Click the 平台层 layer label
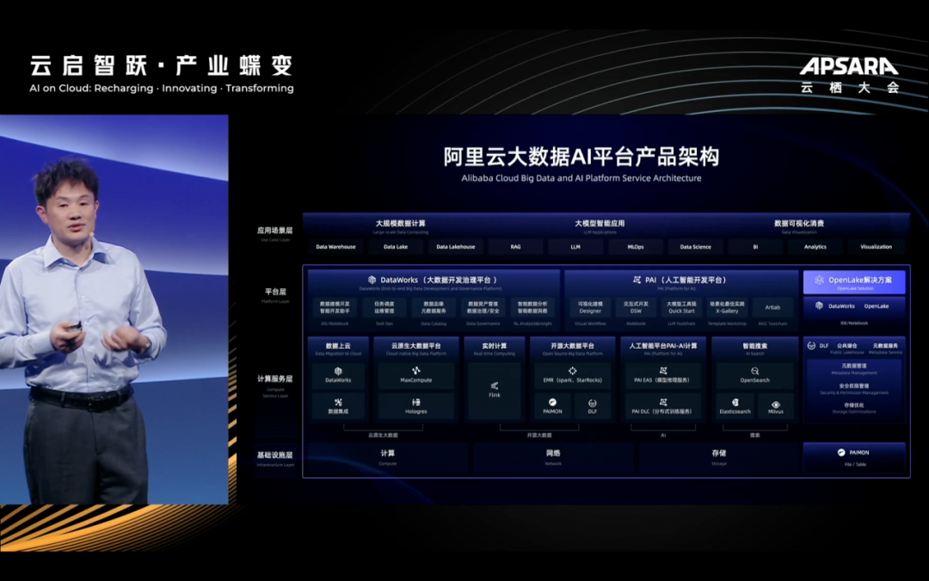The height and width of the screenshot is (581, 929). coord(275,292)
